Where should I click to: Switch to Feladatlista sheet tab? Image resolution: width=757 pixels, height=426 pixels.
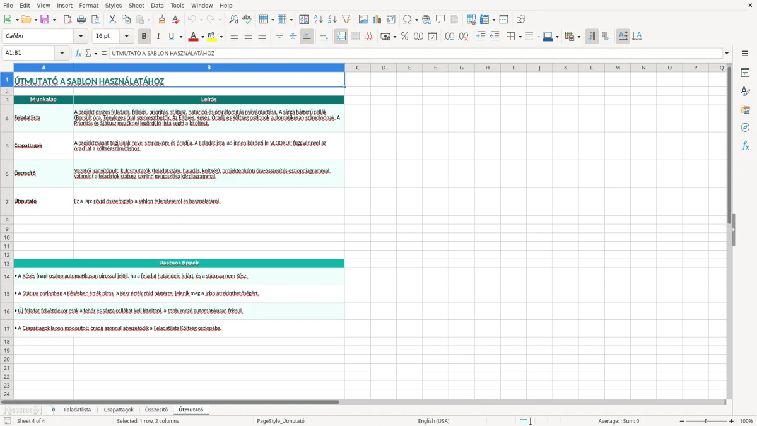click(78, 410)
